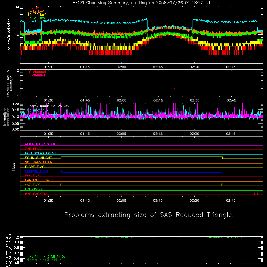Click 02:45 under the flags plot
The image size is (267, 267).
pos(231,201)
